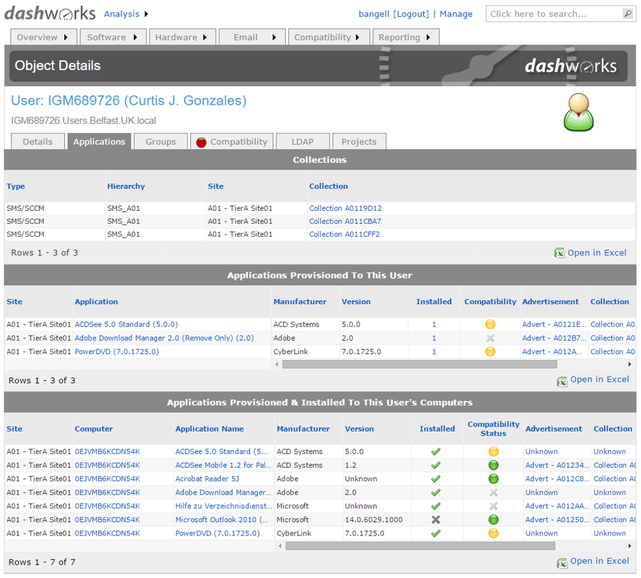Click installed checkmark for Adobe Download Manager computer row
The height and width of the screenshot is (578, 641).
436,492
